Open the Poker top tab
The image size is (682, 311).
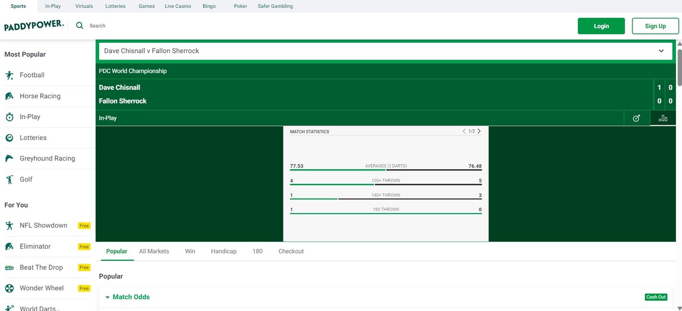click(x=240, y=6)
